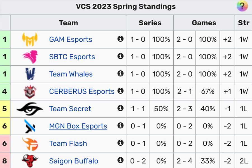Viewport: 252px width, 168px height.
Task: Click the GAM Esports yellow logo
Action: pyautogui.click(x=30, y=39)
